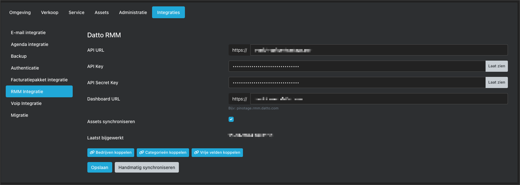Focus the API Key password field
The image size is (520, 185).
pyautogui.click(x=357, y=66)
